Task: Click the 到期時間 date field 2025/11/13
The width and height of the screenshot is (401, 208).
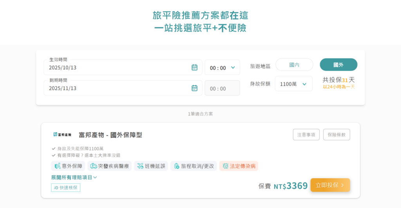Action: click(117, 89)
